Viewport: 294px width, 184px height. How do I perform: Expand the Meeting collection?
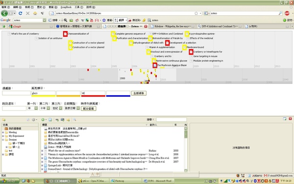(x=3, y=132)
